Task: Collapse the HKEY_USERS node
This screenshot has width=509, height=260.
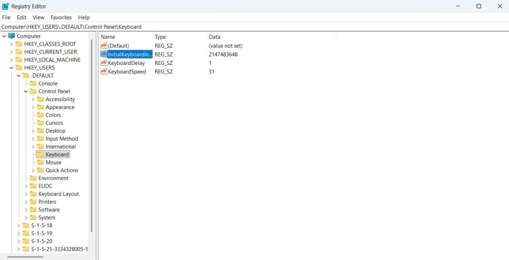Action: pos(11,68)
